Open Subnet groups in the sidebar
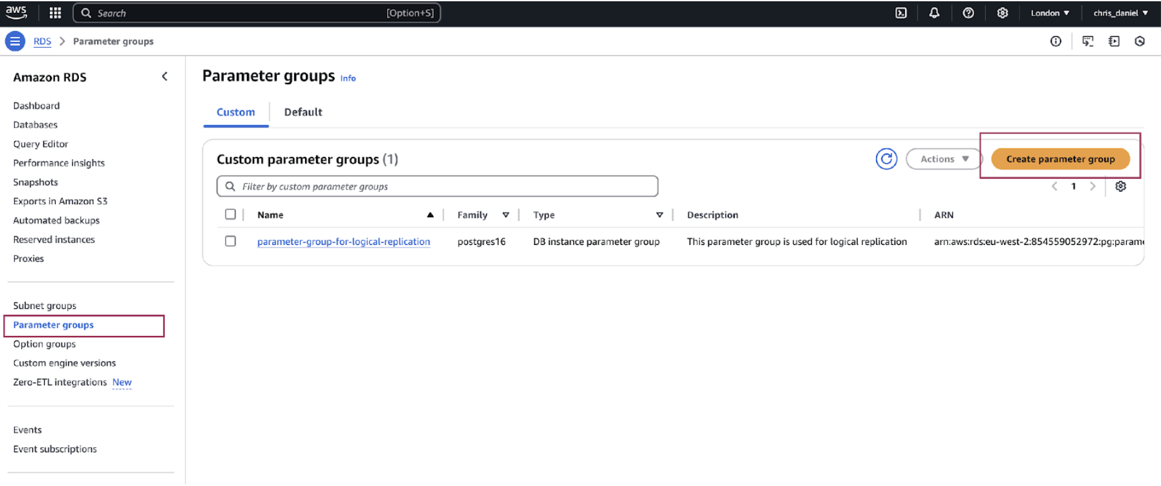This screenshot has height=486, width=1161. (45, 306)
